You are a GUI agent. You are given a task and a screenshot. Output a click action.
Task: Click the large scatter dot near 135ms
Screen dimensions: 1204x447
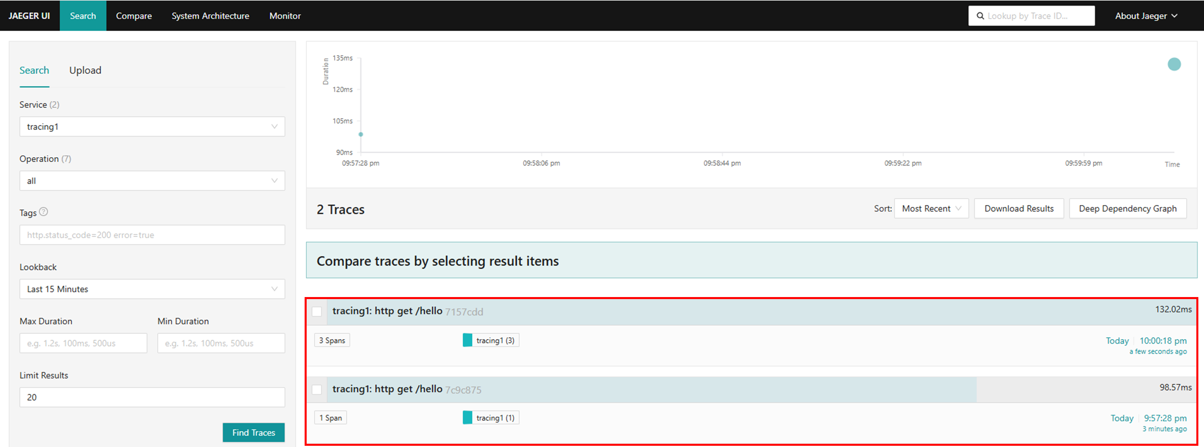[x=1174, y=64]
